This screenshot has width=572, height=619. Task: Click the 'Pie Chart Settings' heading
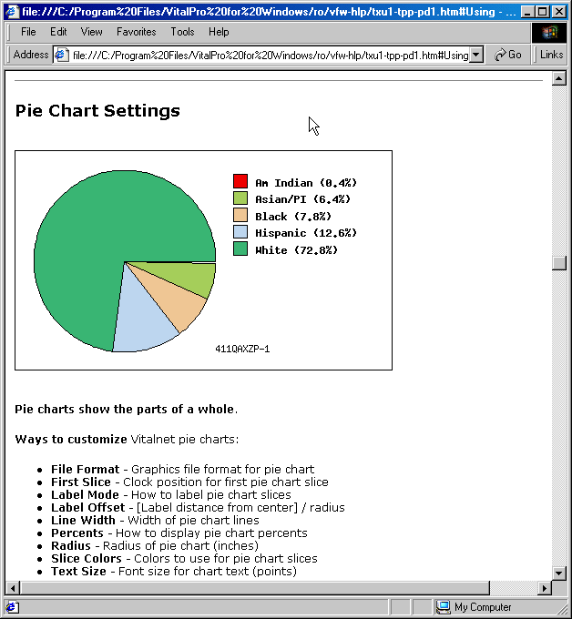tap(97, 111)
